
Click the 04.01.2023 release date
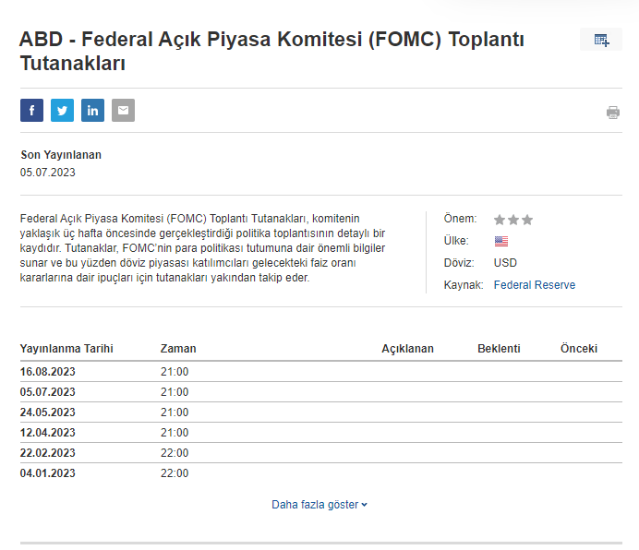(x=48, y=473)
